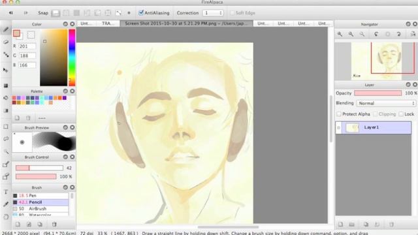Viewport: 418px width, 235px height.
Task: Click the rainbow hue strip
Action: [x=72, y=57]
